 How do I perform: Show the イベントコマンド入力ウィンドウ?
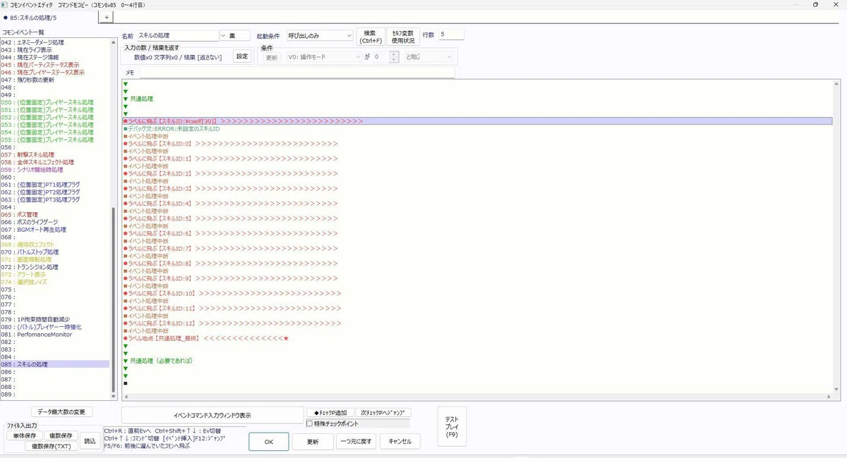pos(212,415)
